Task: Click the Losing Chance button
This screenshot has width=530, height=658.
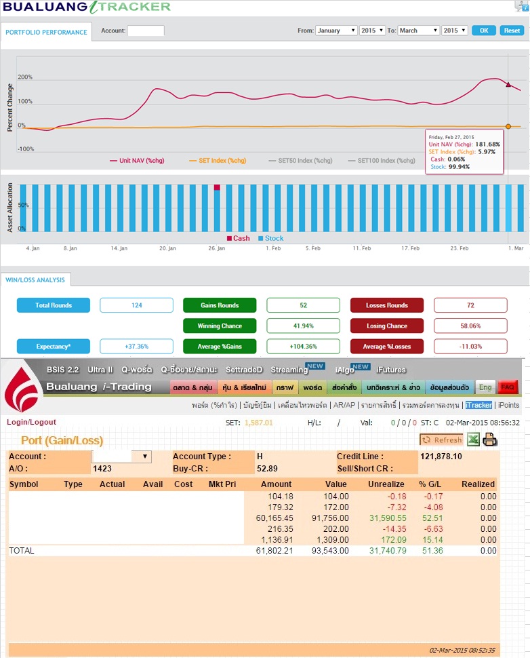Action: 386,326
